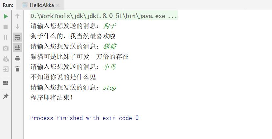Click the Run panel label
Viewport: 272px width, 139px height.
(8, 5)
